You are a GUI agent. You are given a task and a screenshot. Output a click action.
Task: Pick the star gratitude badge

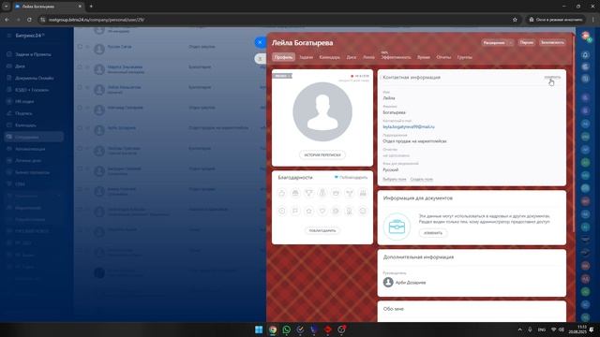(308, 211)
